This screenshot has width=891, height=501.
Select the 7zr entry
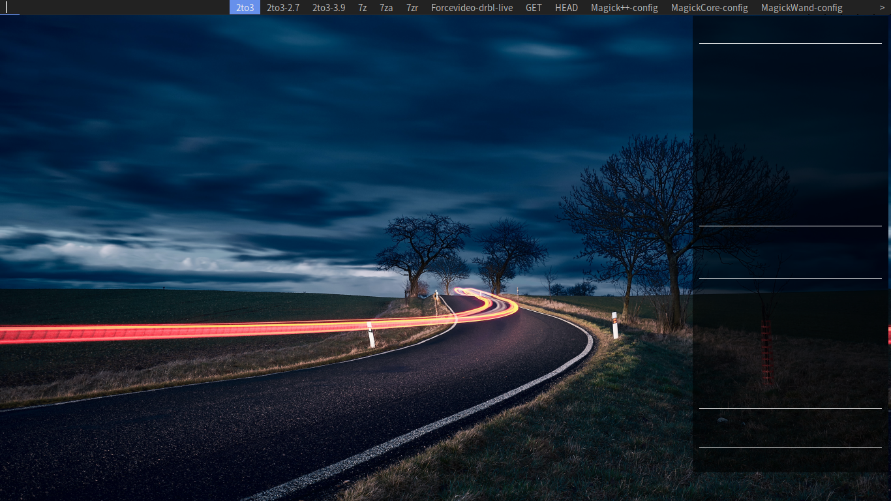(x=412, y=8)
